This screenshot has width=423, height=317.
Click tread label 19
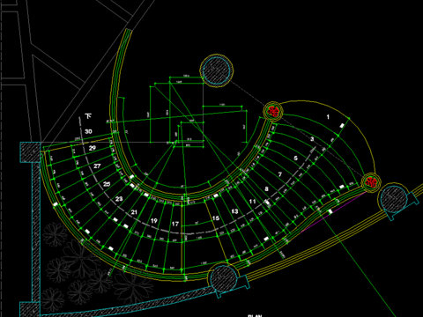[154, 221]
